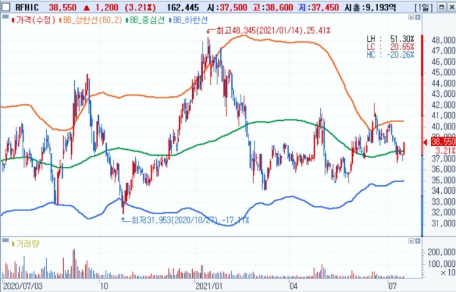The width and height of the screenshot is (456, 292).
Task: Click the 고:38,600 high price
Action: [272, 7]
